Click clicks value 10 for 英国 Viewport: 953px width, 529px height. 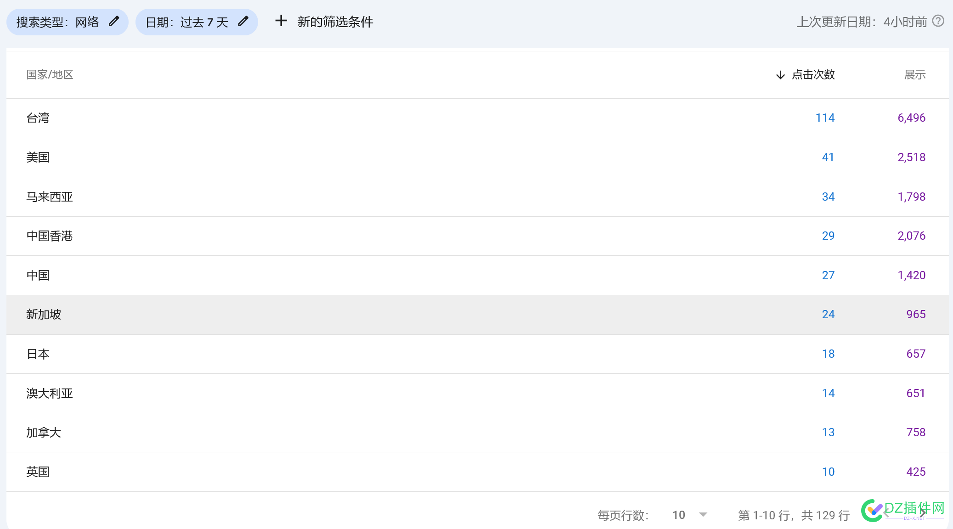pyautogui.click(x=828, y=472)
